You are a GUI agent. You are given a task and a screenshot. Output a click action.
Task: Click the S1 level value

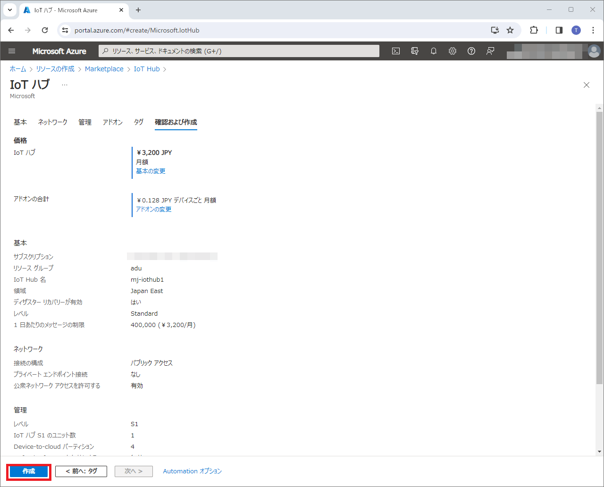click(134, 424)
